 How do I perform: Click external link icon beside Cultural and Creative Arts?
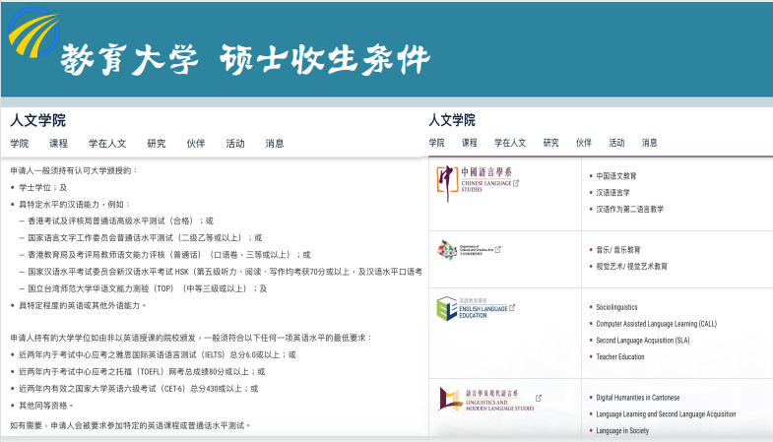(x=497, y=249)
